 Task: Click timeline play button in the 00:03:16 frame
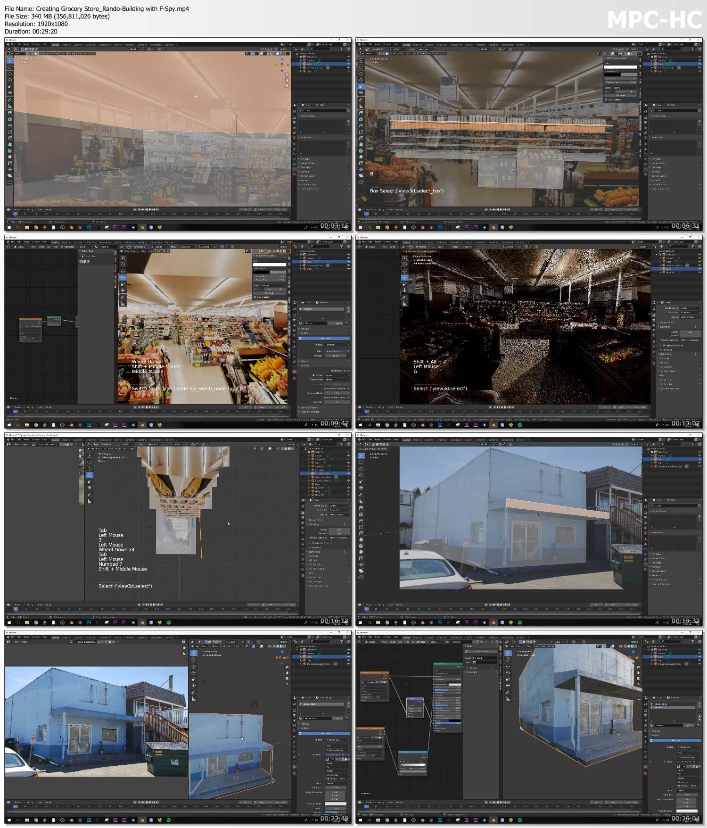150,209
